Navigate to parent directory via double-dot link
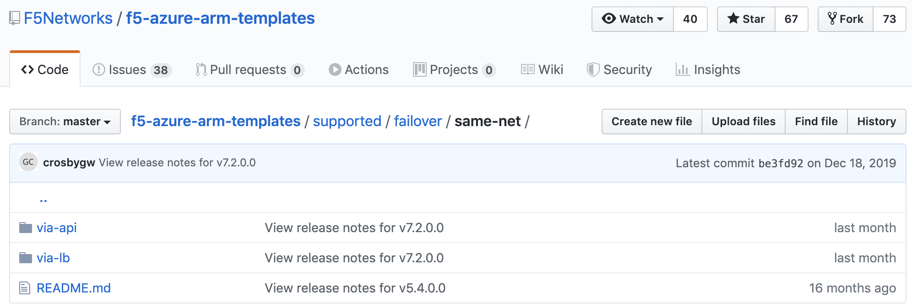Screen dimensions: 912x308 pos(43,200)
